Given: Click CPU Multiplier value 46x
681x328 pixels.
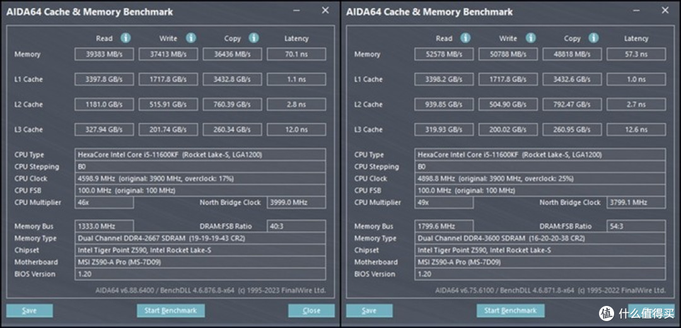Looking at the screenshot, I should tap(104, 202).
